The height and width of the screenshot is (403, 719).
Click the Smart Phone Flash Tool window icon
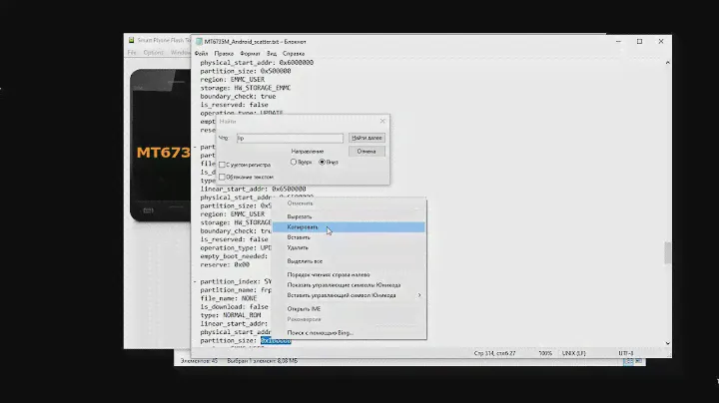point(131,41)
